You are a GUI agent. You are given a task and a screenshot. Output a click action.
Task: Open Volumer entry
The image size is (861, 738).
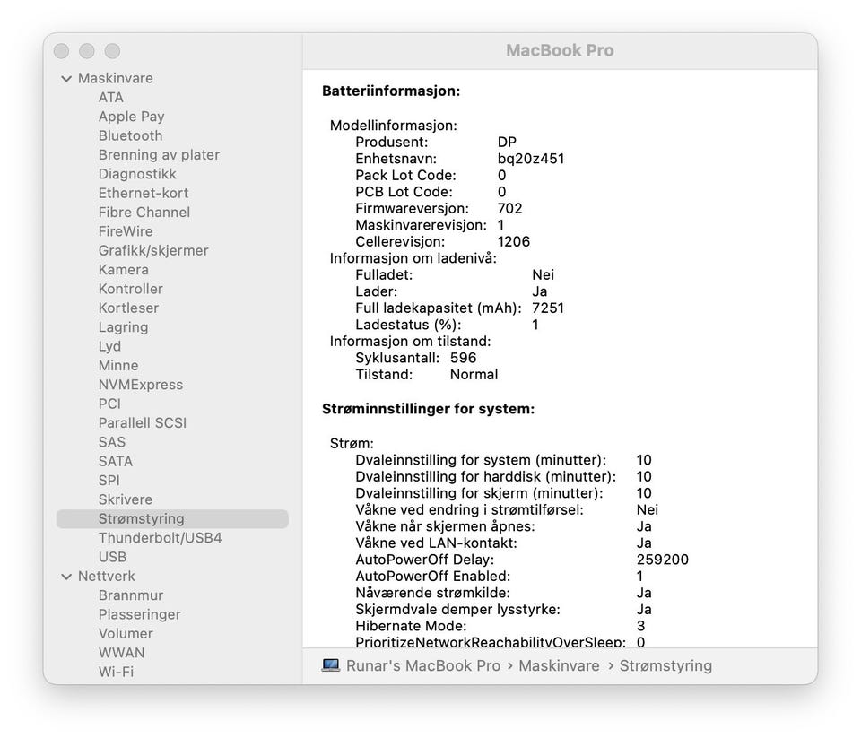coord(126,634)
